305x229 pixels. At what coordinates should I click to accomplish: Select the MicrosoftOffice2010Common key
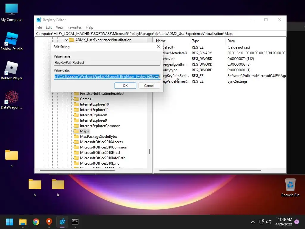(103, 147)
